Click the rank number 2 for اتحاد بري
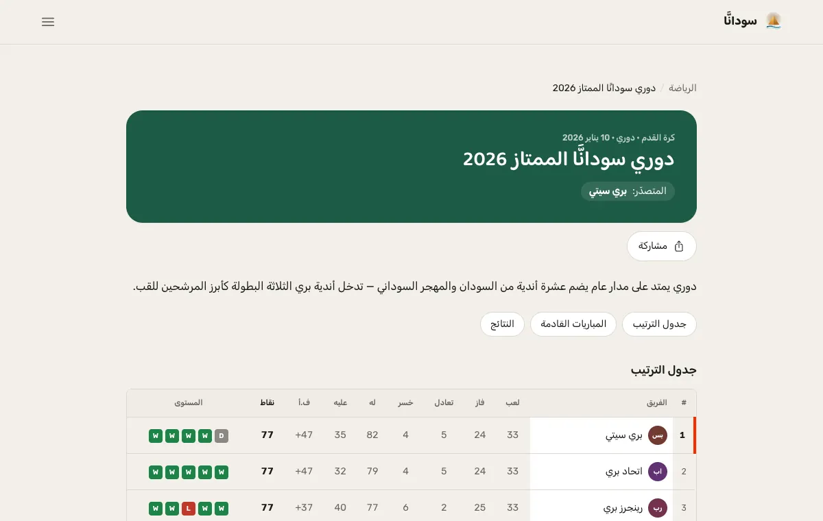The image size is (823, 521). click(683, 472)
